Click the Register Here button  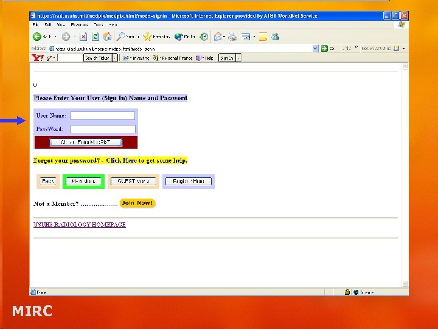[x=188, y=182]
